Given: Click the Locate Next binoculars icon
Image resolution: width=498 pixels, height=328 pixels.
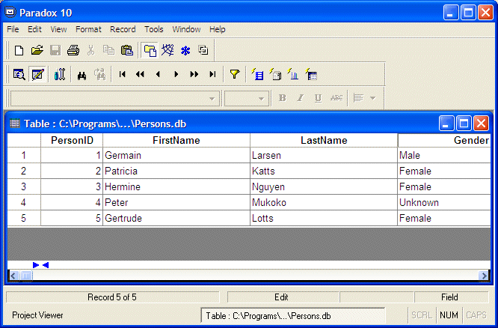Looking at the screenshot, I should click(99, 75).
